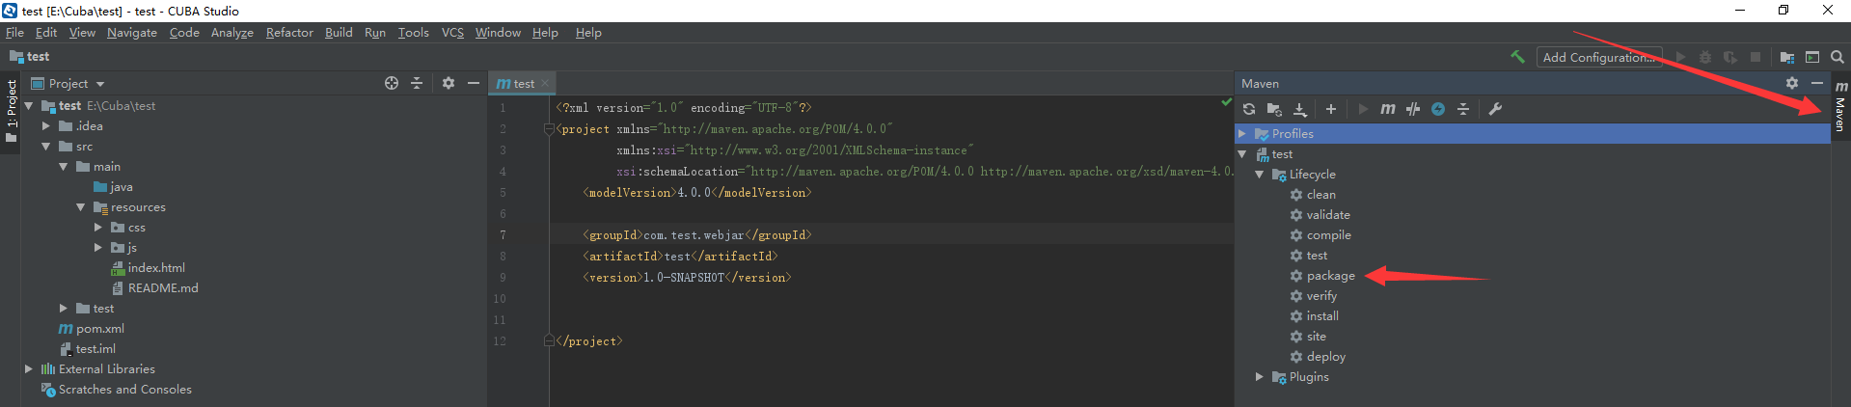1851x407 pixels.
Task: Collapse the test root project node
Action: click(29, 106)
